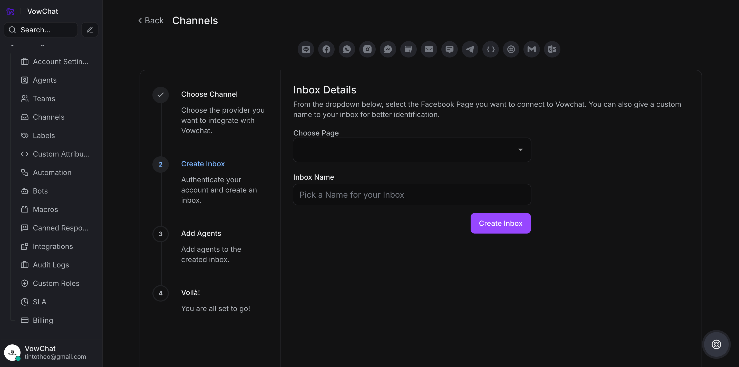Image resolution: width=739 pixels, height=367 pixels.
Task: Select the LINE channel icon
Action: pos(306,49)
